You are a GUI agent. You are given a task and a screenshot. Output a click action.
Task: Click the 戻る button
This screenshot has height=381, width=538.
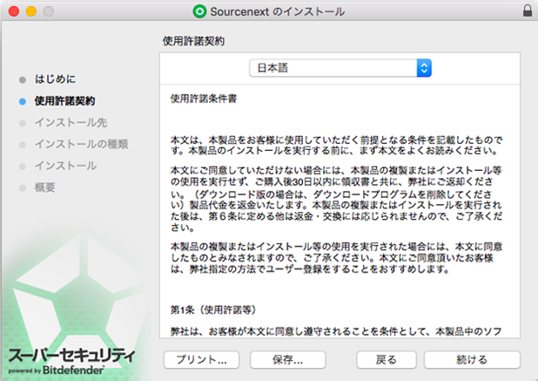click(x=387, y=360)
